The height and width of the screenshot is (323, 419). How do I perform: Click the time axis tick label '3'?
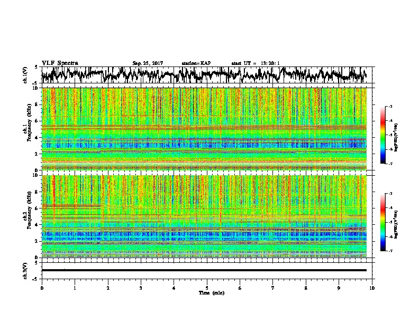pos(141,288)
